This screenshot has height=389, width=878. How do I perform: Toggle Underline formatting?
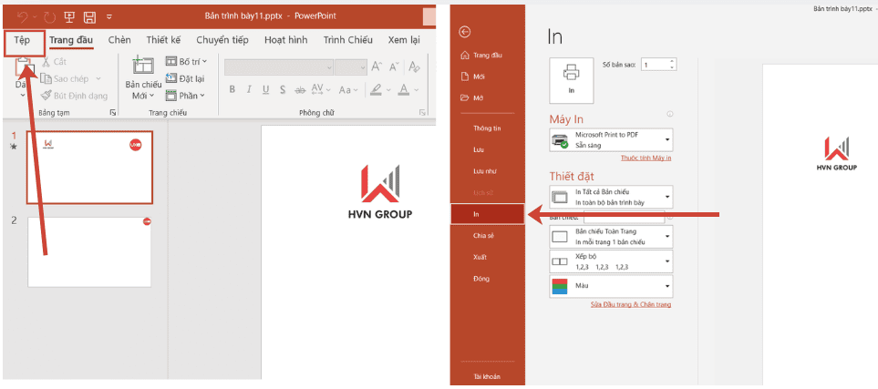[x=266, y=89]
